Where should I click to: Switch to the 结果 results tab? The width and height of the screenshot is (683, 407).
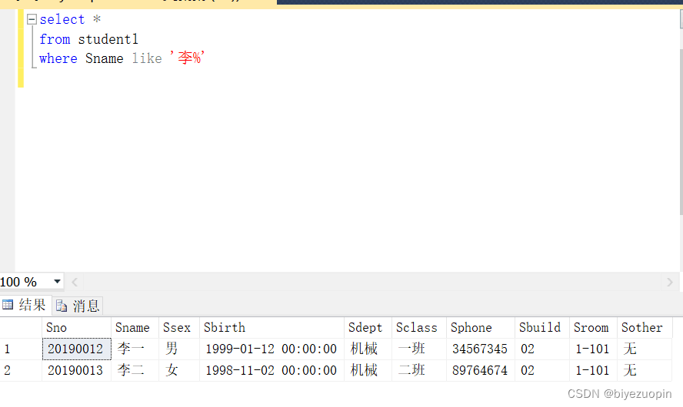25,305
